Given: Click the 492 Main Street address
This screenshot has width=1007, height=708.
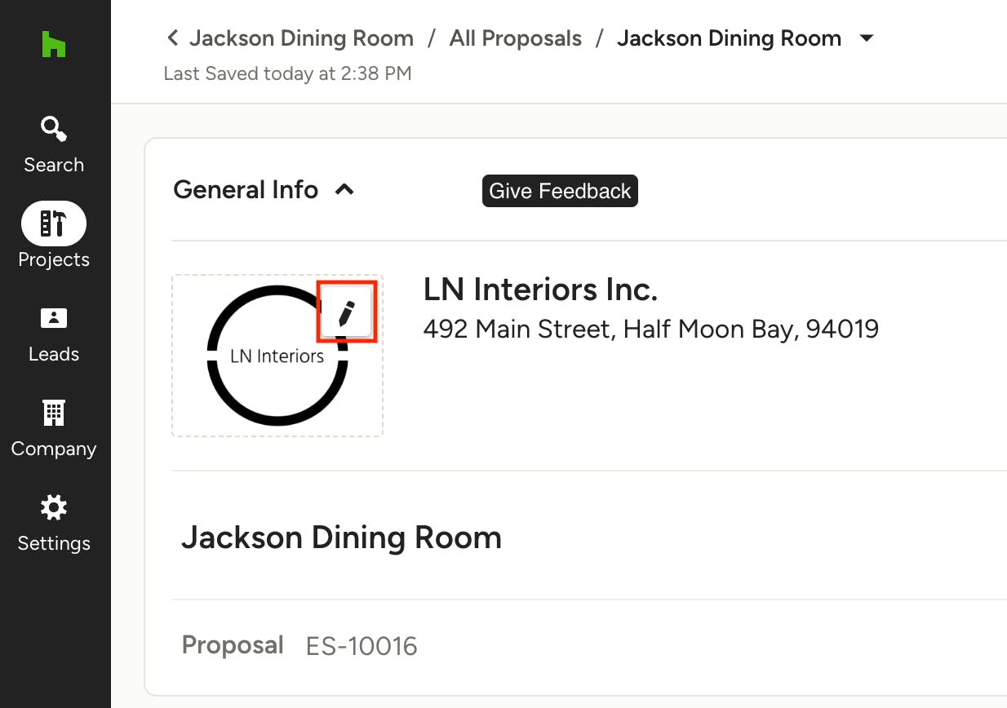Looking at the screenshot, I should point(651,329).
